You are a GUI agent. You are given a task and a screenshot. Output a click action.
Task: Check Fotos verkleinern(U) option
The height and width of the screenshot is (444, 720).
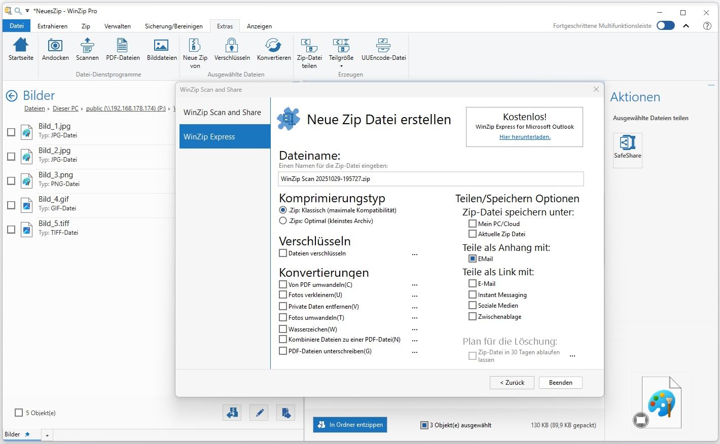tap(283, 294)
